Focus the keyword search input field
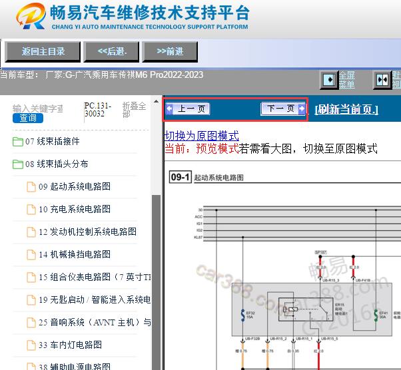This screenshot has height=370, width=401. 38,108
